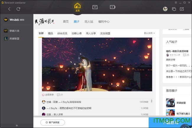
Task: Click sidebar bottom collapse handle icon
Action: [17, 125]
